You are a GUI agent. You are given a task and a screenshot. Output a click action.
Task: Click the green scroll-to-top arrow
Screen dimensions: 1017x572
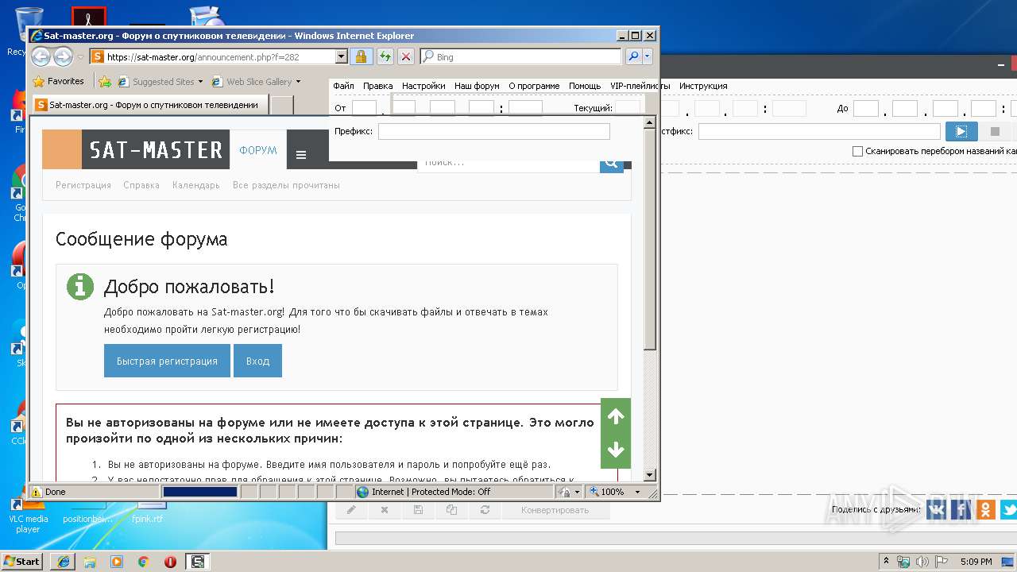pos(616,416)
